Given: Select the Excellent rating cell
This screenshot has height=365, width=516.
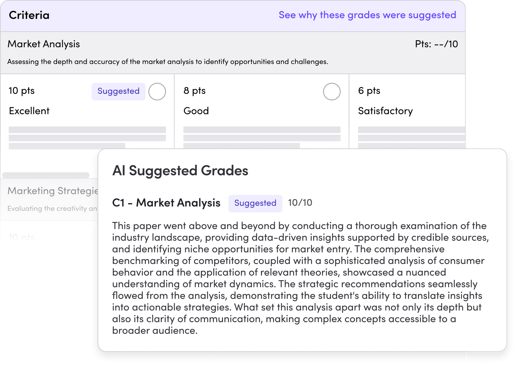Looking at the screenshot, I should [x=29, y=111].
